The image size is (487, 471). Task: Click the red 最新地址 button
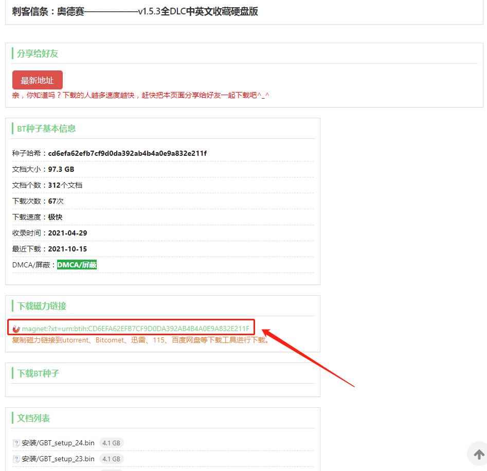(x=37, y=80)
